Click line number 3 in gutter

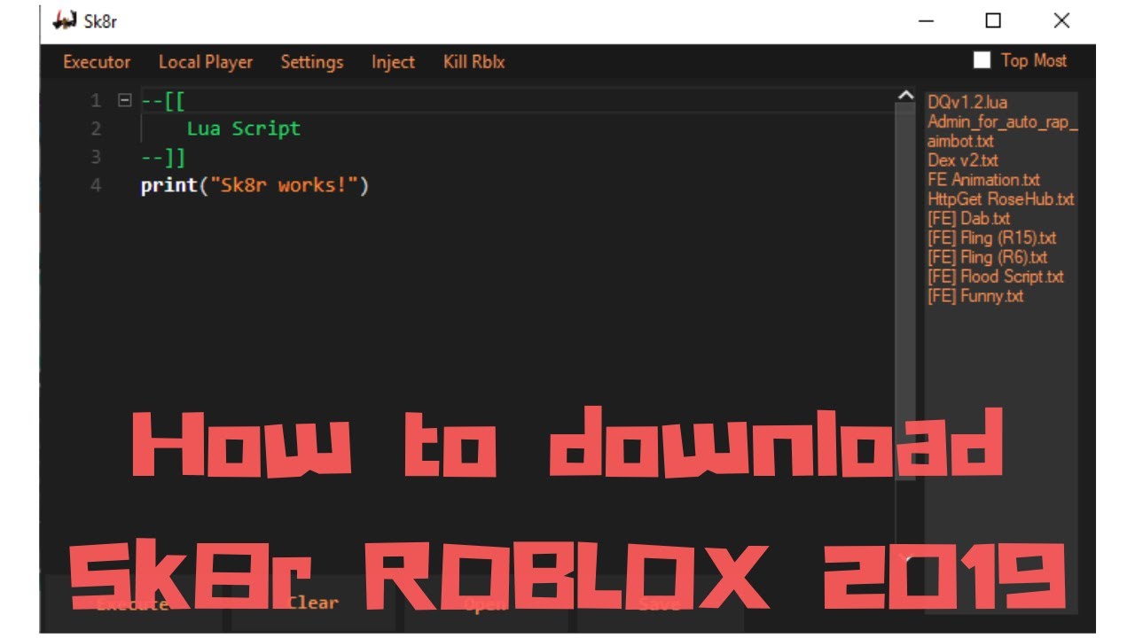[x=96, y=158]
